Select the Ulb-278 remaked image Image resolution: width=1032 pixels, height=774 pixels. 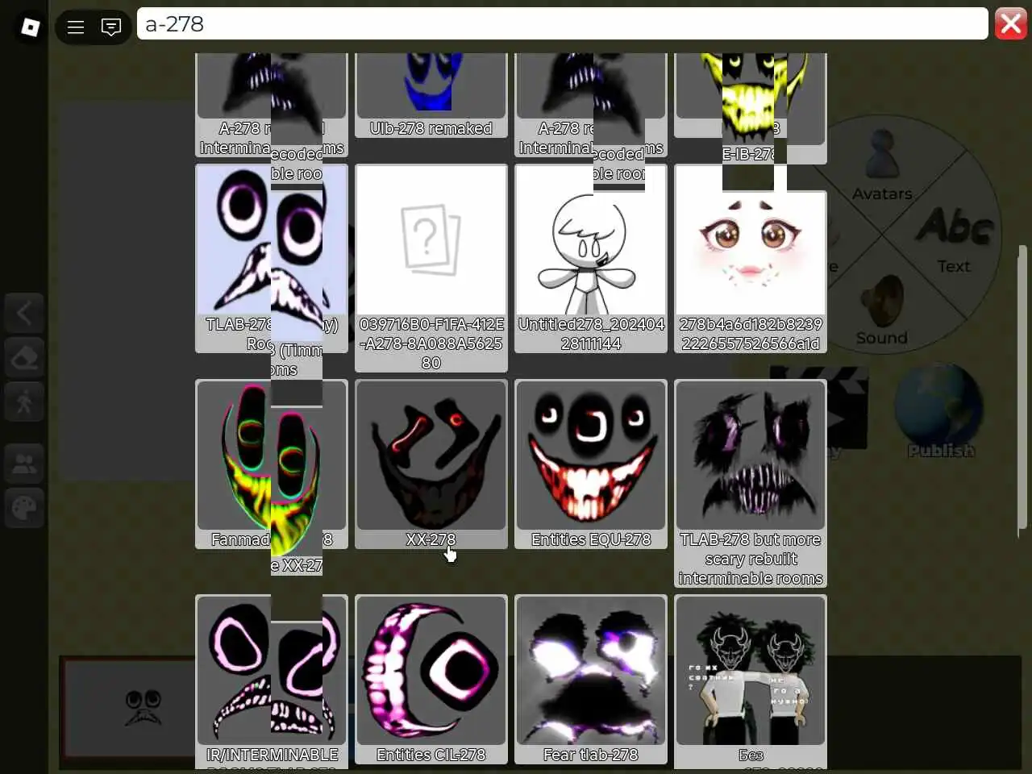pos(431,94)
